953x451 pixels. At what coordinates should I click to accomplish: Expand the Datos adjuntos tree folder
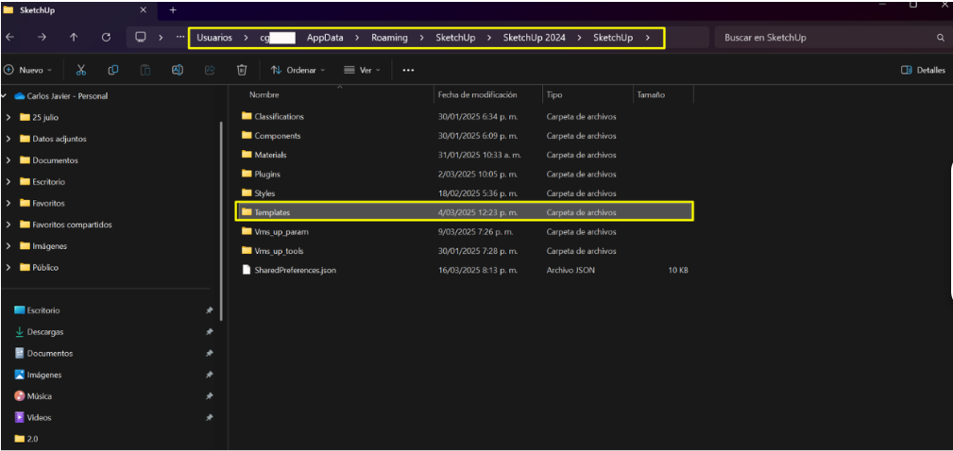tap(8, 139)
